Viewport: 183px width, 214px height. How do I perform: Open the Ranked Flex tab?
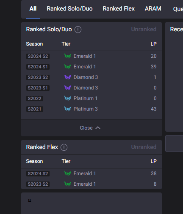[x=119, y=9]
